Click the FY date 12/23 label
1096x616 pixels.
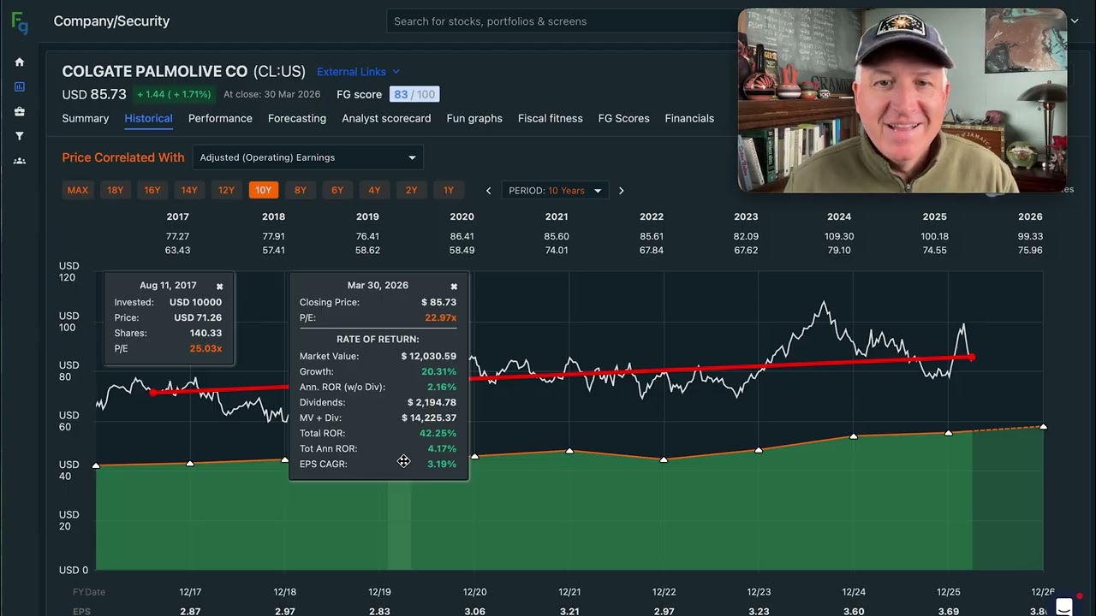(759, 592)
